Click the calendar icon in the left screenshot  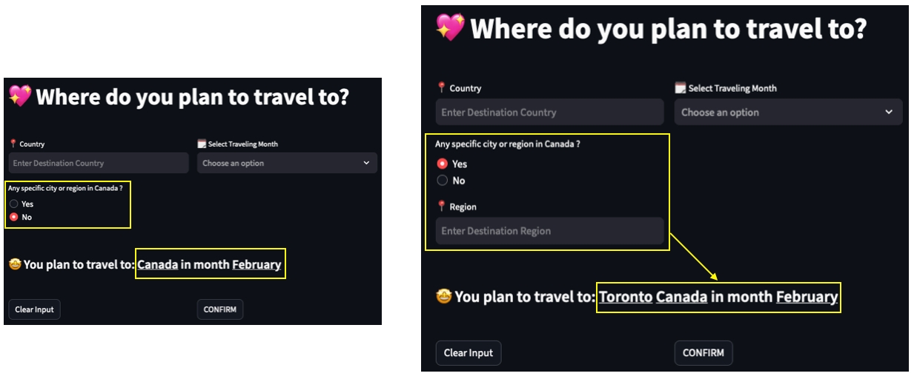[x=202, y=144]
